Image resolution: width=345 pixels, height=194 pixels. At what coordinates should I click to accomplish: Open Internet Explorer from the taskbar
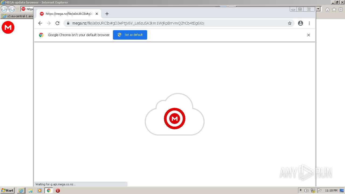[x=21, y=190]
